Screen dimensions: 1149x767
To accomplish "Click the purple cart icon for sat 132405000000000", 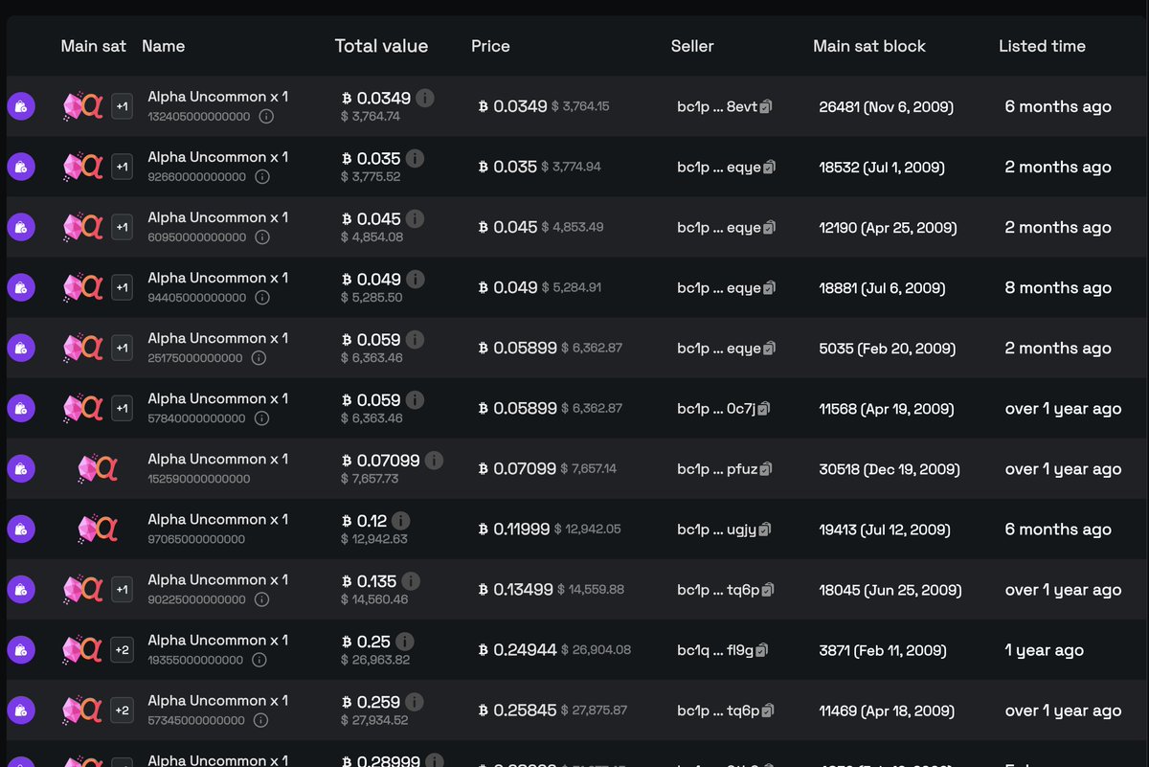I will coord(21,106).
